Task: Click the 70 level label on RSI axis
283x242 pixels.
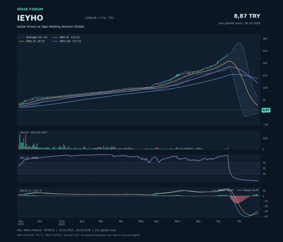Action: (264, 163)
